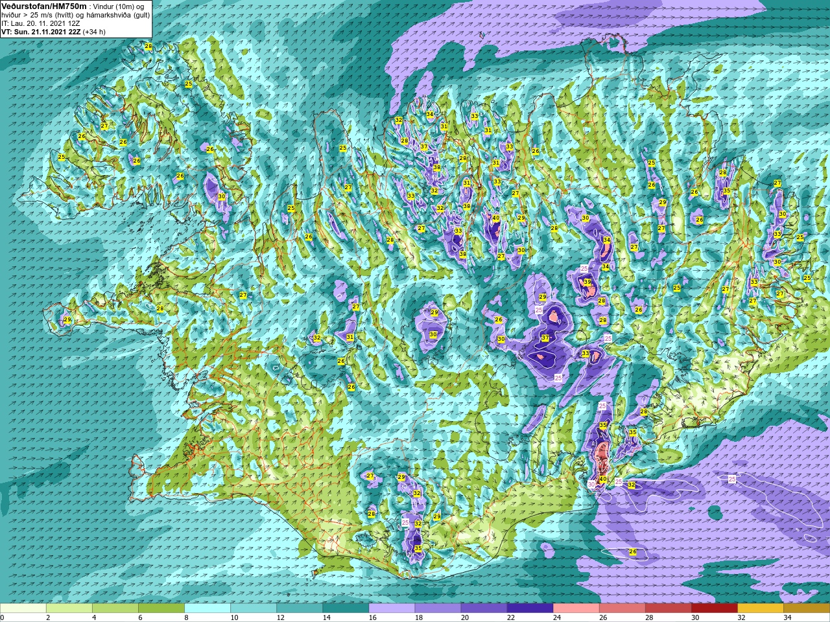Select the 20–22 m/s purple legend swatch
This screenshot has height=622, width=830.
tap(484, 608)
